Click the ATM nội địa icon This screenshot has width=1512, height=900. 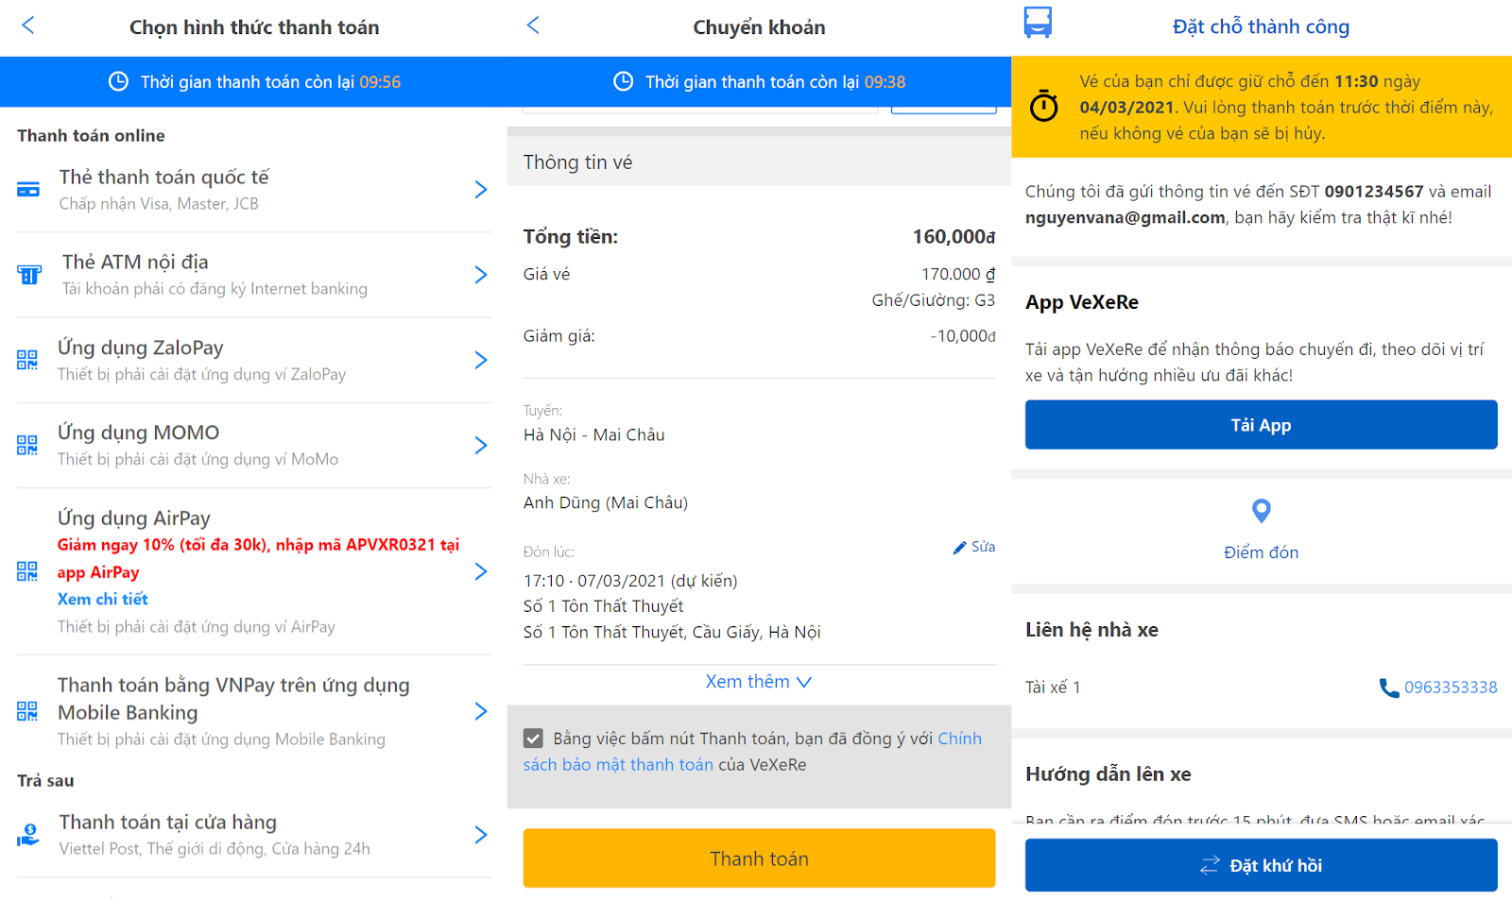pos(29,275)
